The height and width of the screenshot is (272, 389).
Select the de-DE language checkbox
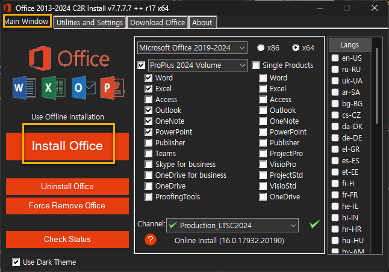[335, 138]
